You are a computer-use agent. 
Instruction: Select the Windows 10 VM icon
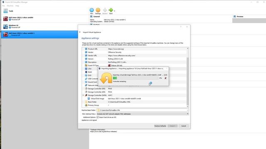coord(5,26)
